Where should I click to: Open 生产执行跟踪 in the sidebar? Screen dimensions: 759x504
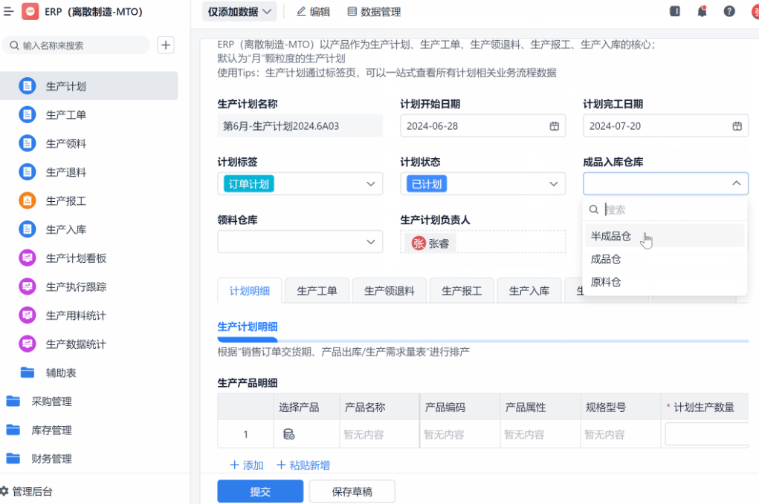point(89,287)
